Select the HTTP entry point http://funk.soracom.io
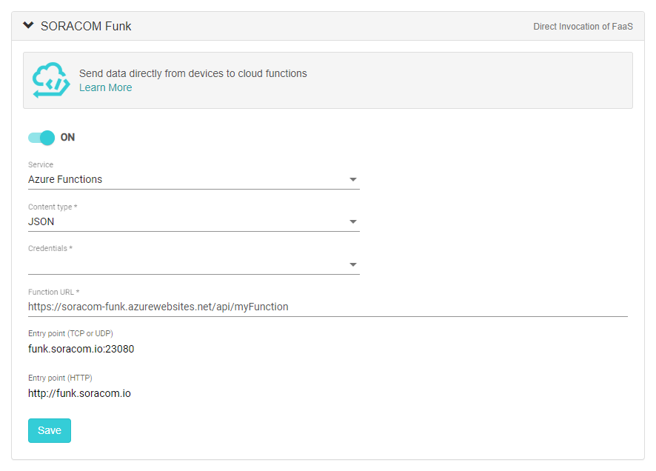Image resolution: width=656 pixels, height=471 pixels. (x=78, y=393)
